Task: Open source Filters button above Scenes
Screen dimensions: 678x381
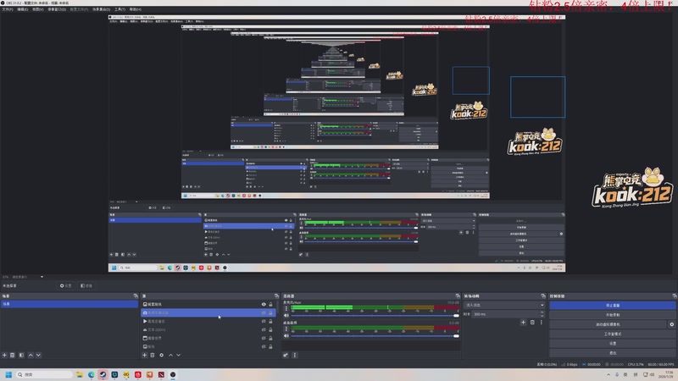Action: [x=86, y=285]
